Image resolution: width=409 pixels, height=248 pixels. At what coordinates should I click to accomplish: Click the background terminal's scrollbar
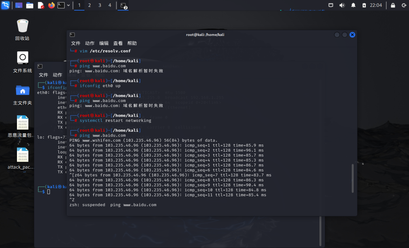pos(320,232)
